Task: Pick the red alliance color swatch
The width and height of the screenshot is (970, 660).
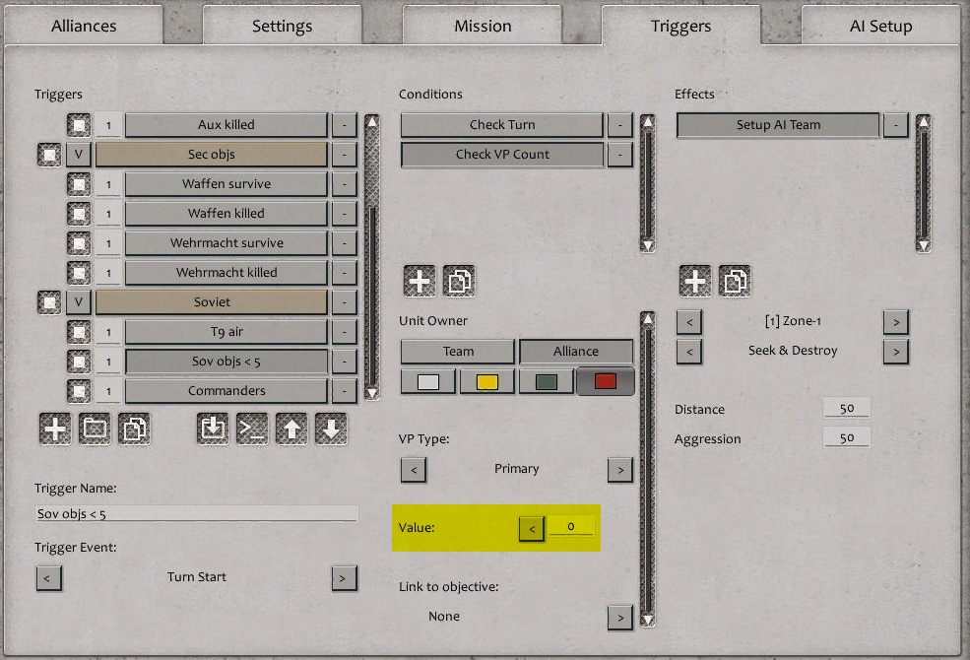Action: tap(606, 381)
